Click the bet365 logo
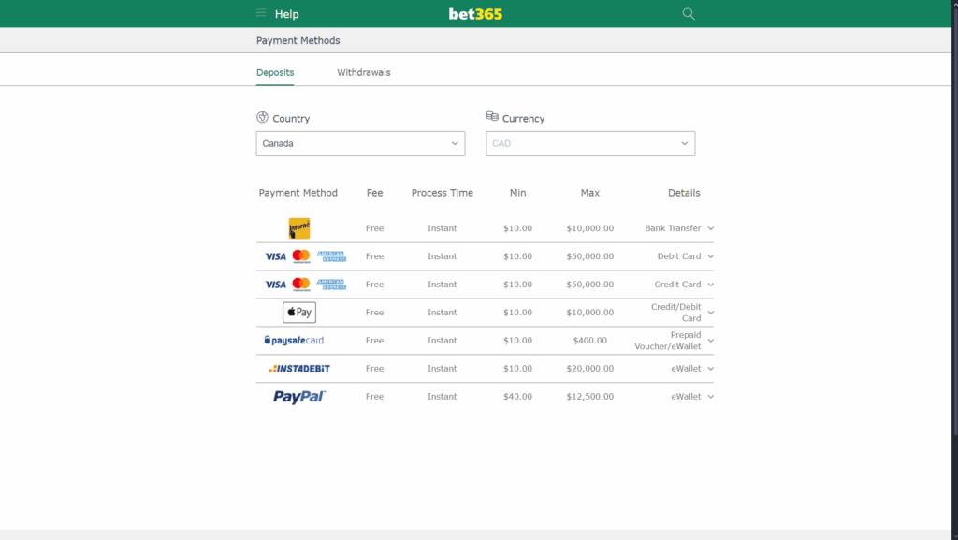This screenshot has width=958, height=540. [475, 13]
